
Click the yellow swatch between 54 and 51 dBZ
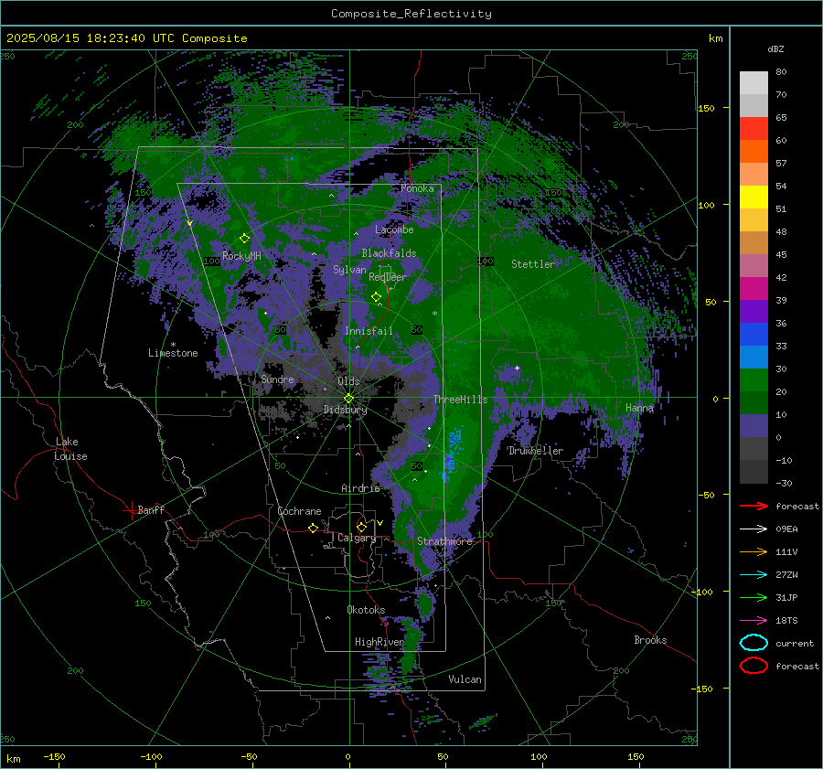point(754,197)
